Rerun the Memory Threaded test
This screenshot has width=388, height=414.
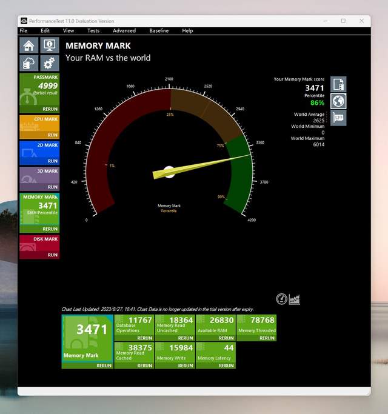[267, 338]
